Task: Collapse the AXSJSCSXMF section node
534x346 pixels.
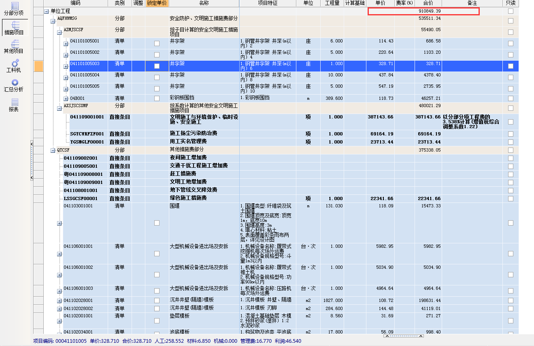Action: 60,108
